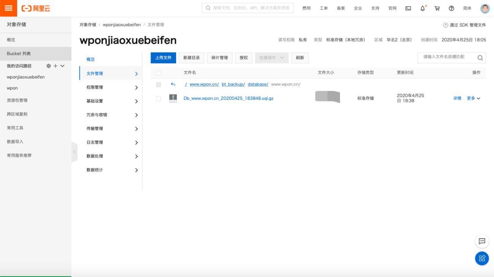Go to www.wpon.cn/ path link
Viewport: 494px width, 277px height.
tap(204, 84)
